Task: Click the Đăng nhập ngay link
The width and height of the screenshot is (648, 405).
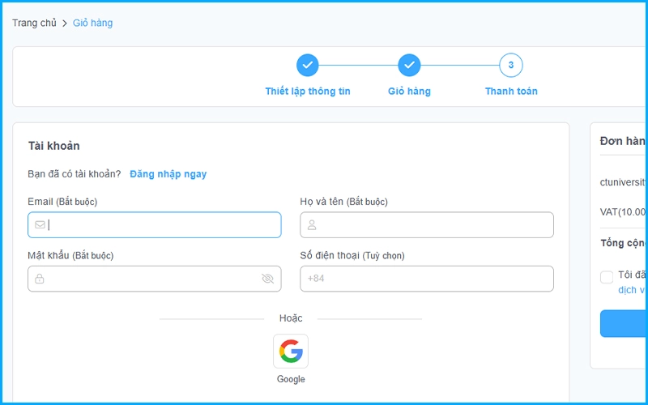Action: pyautogui.click(x=168, y=174)
